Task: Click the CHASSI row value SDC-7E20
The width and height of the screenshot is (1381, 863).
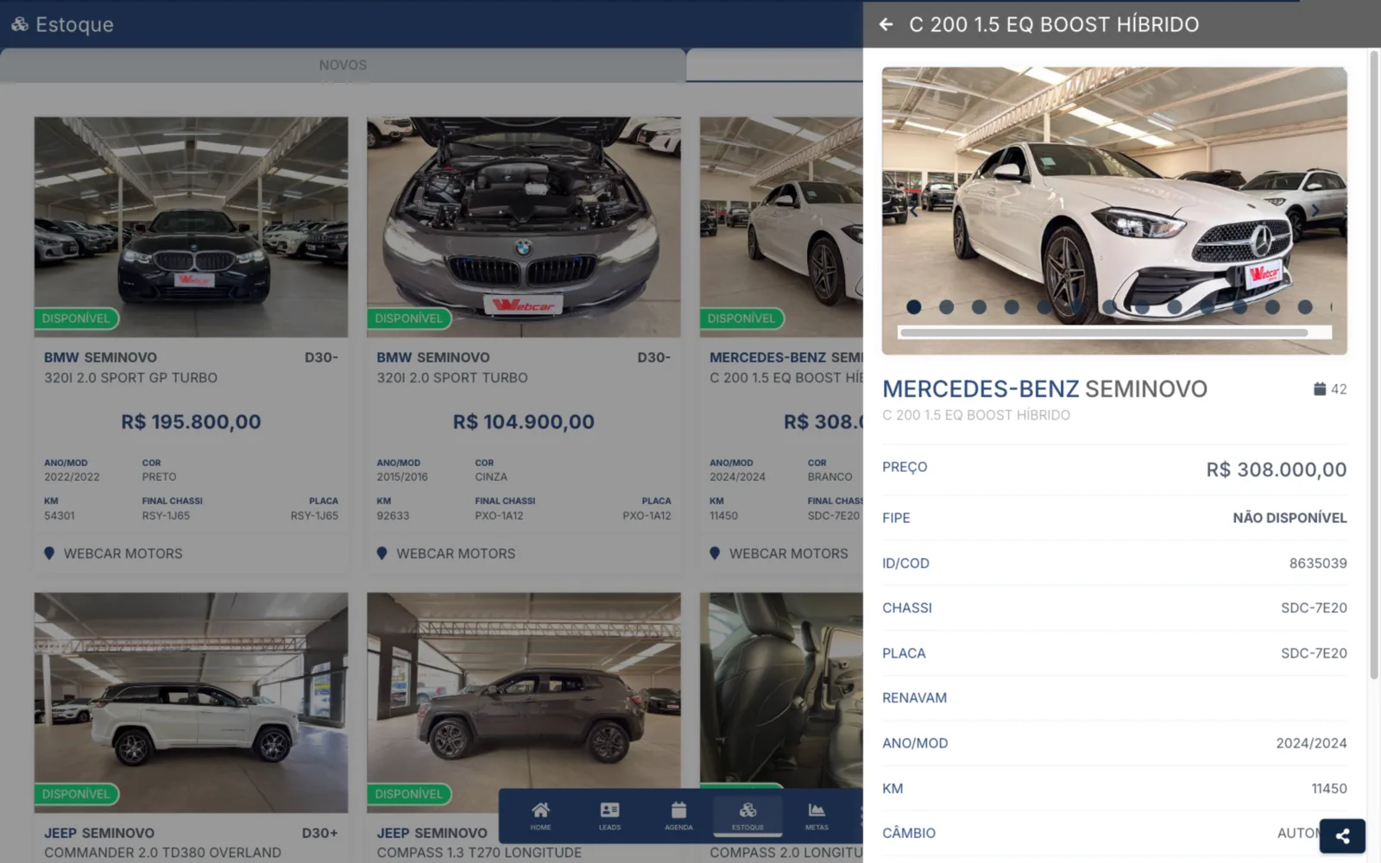Action: coord(1314,608)
